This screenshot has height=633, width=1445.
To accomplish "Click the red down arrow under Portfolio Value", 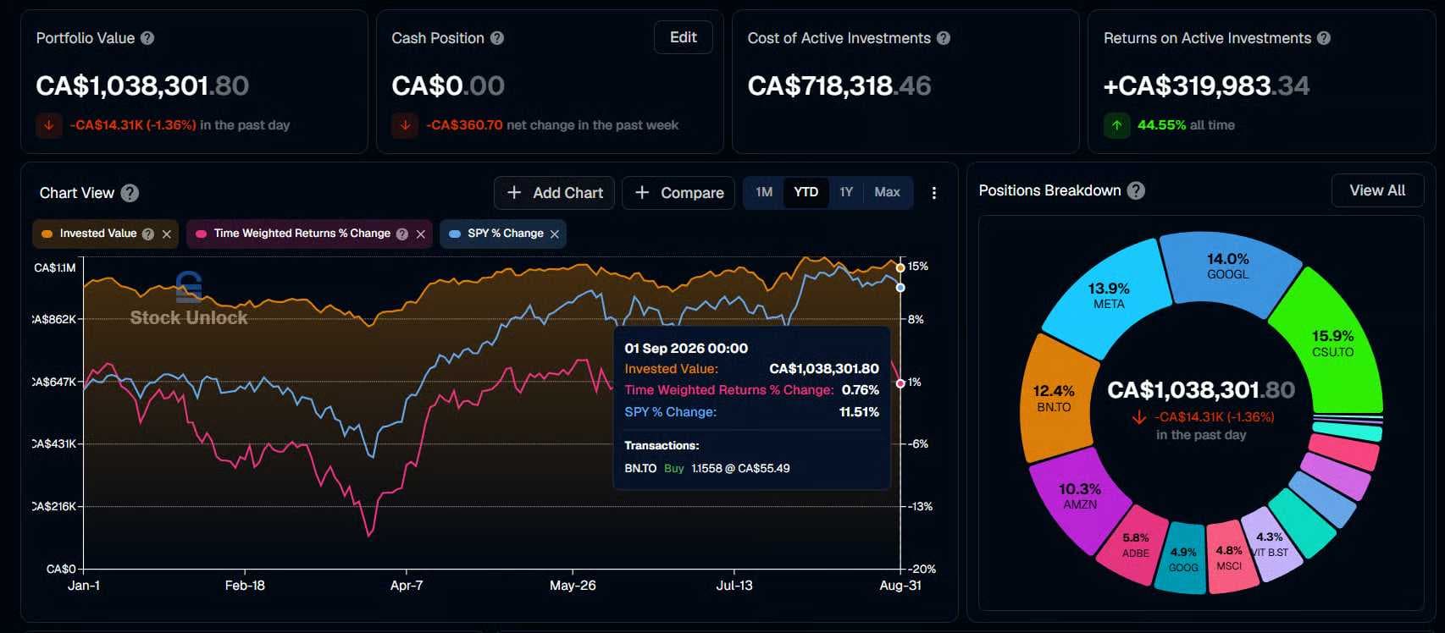I will coord(49,125).
